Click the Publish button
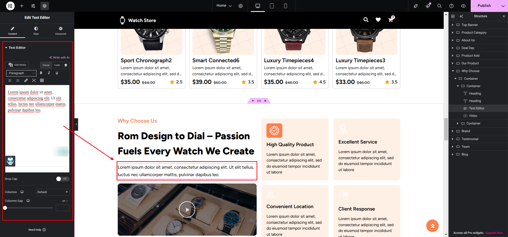 [484, 6]
